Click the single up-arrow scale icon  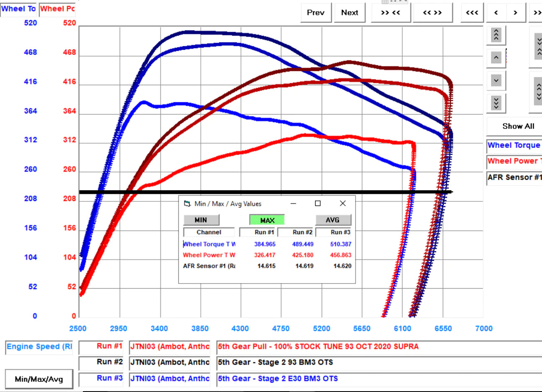tap(496, 58)
